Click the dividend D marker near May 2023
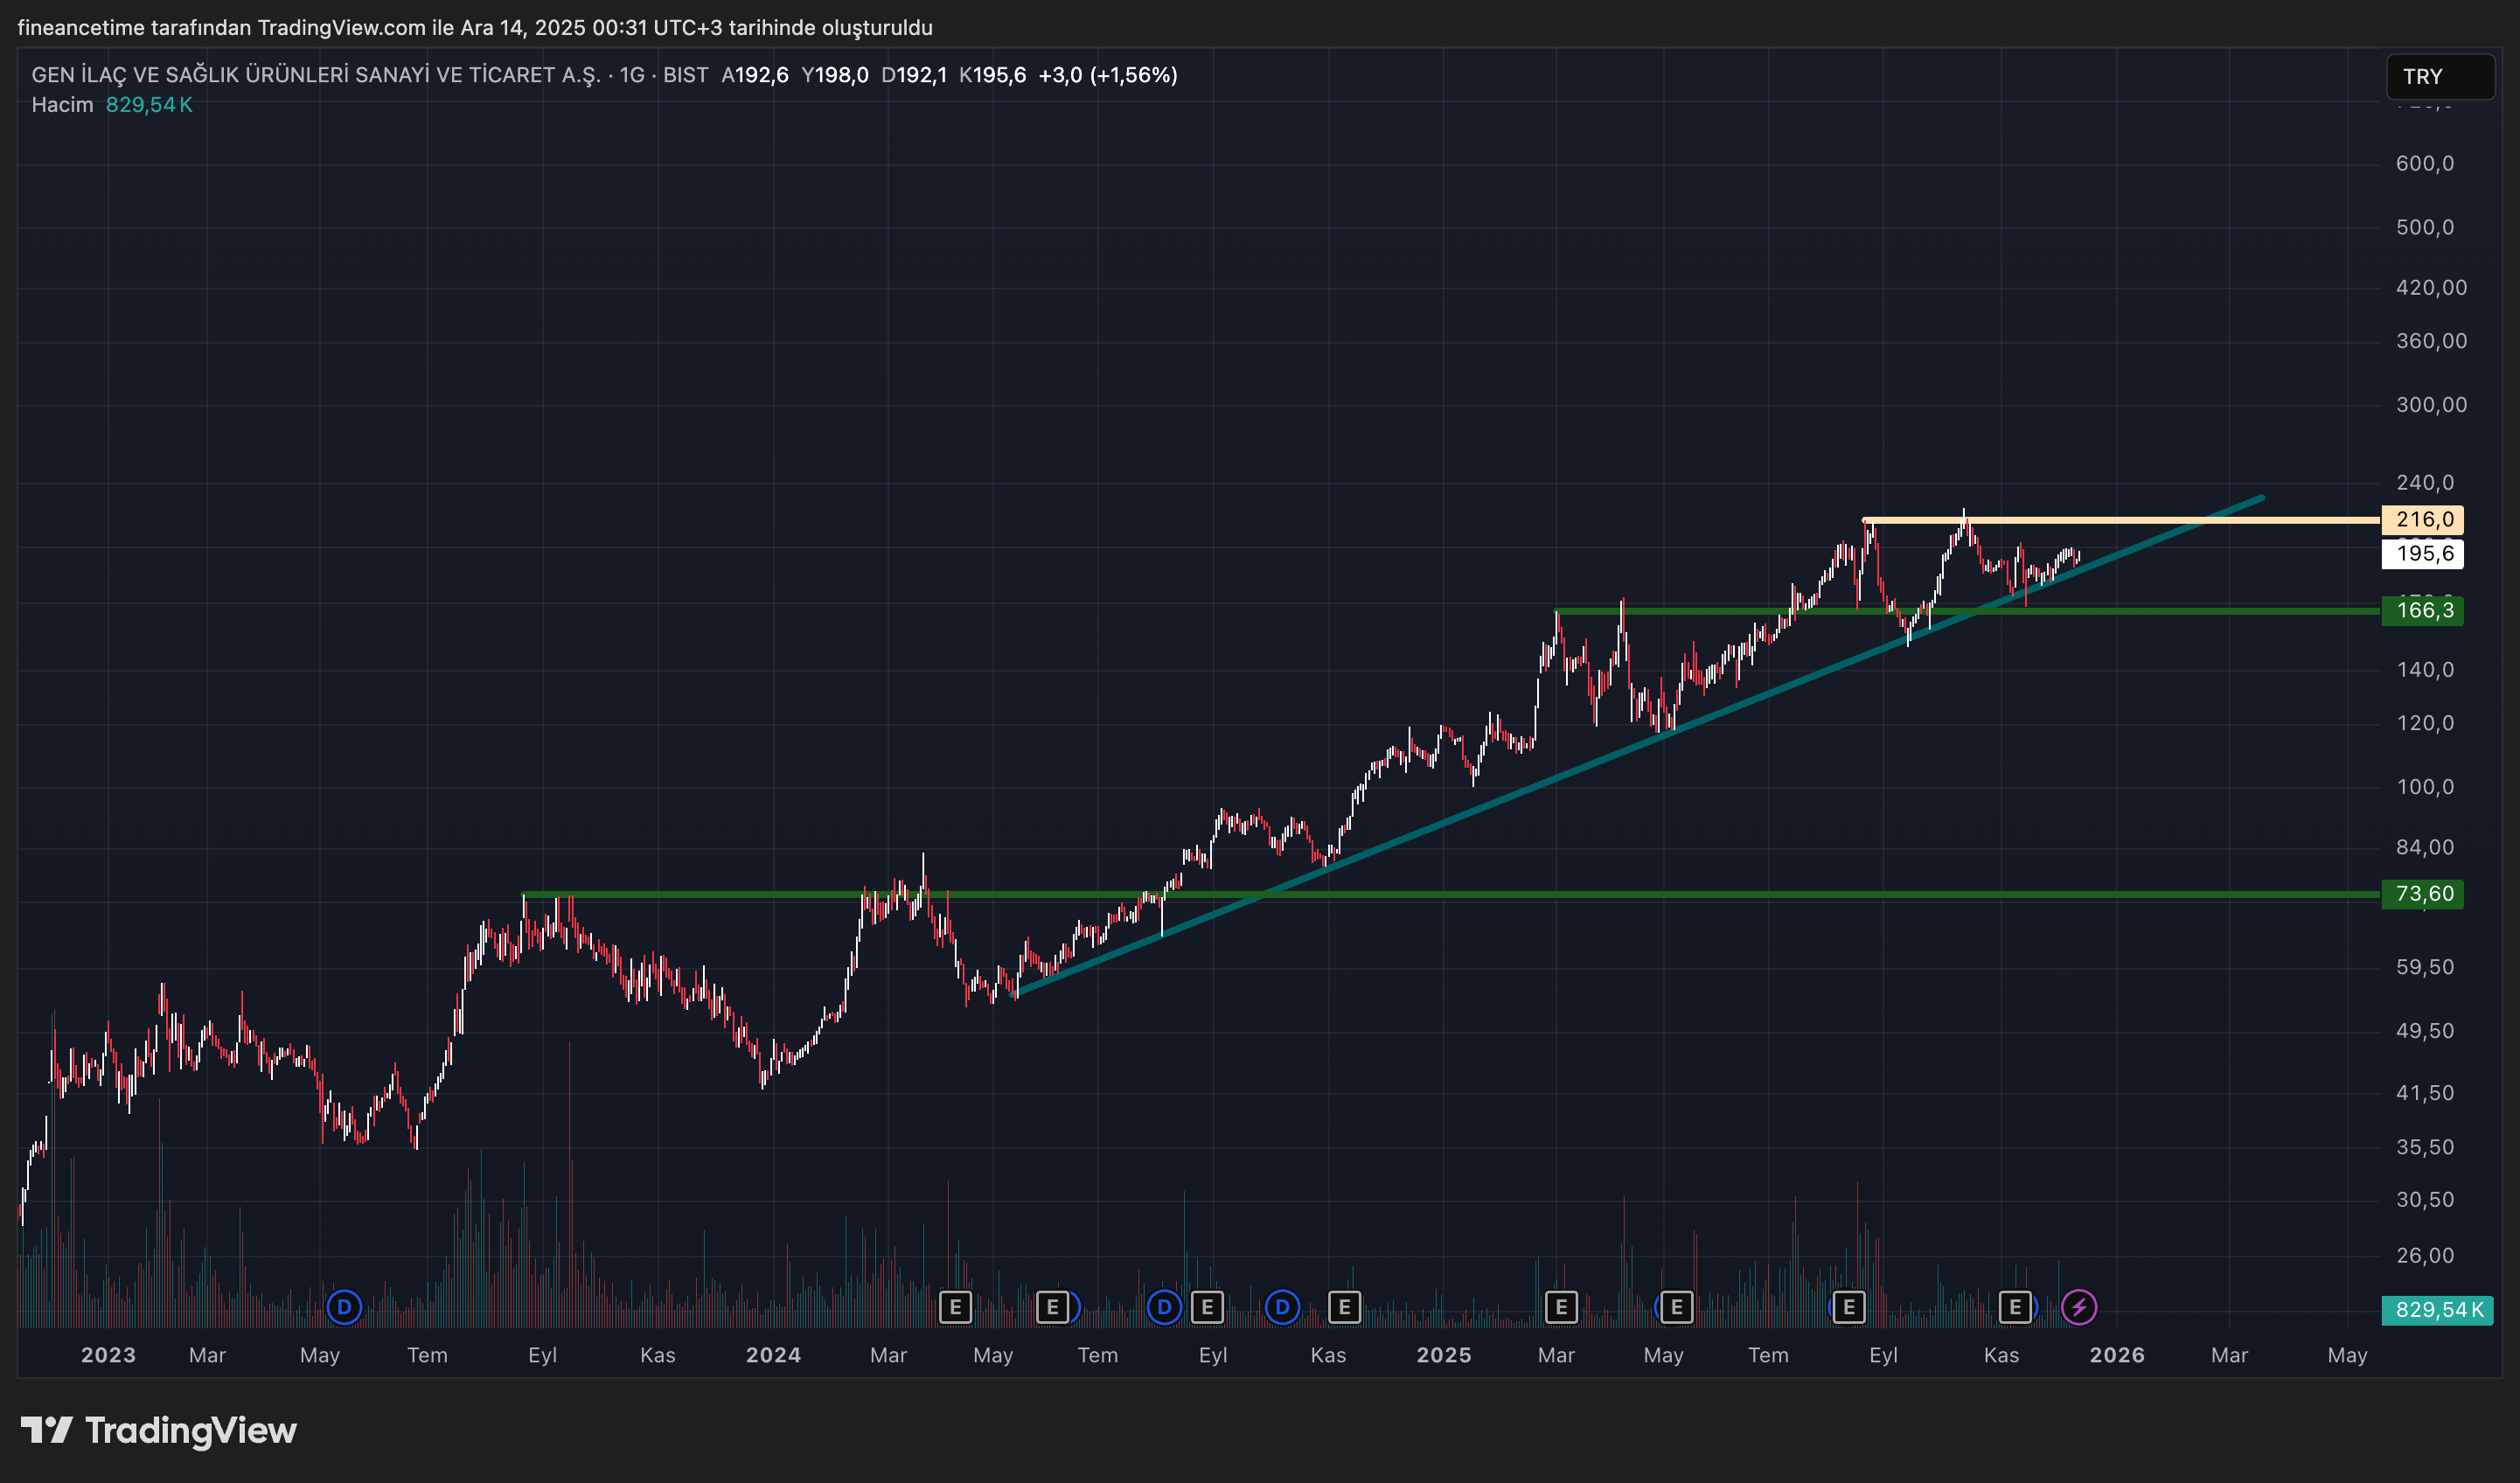This screenshot has height=1483, width=2520. tap(344, 1307)
